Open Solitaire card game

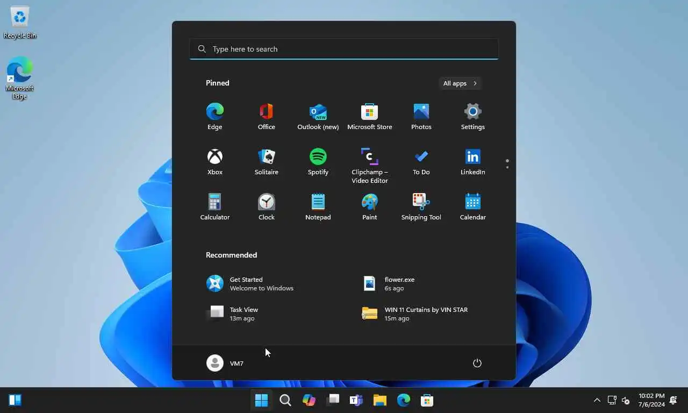coord(266,162)
